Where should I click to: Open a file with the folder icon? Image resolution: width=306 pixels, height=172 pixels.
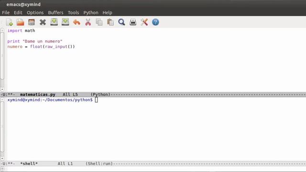pos(20,22)
